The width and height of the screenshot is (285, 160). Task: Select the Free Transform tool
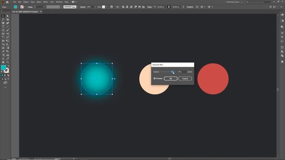[8, 41]
